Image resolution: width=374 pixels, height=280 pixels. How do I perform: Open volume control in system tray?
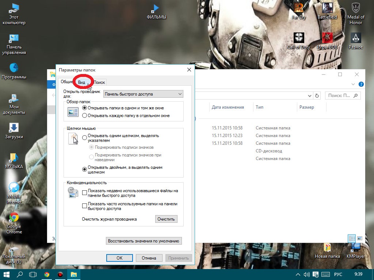coord(306,275)
